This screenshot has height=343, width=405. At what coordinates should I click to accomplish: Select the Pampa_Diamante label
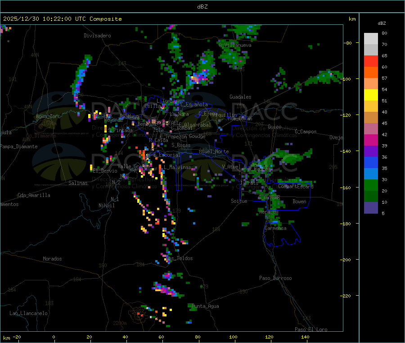coord(18,146)
